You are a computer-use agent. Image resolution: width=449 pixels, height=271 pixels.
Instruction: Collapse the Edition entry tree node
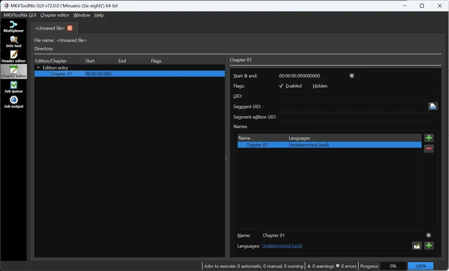click(38, 68)
